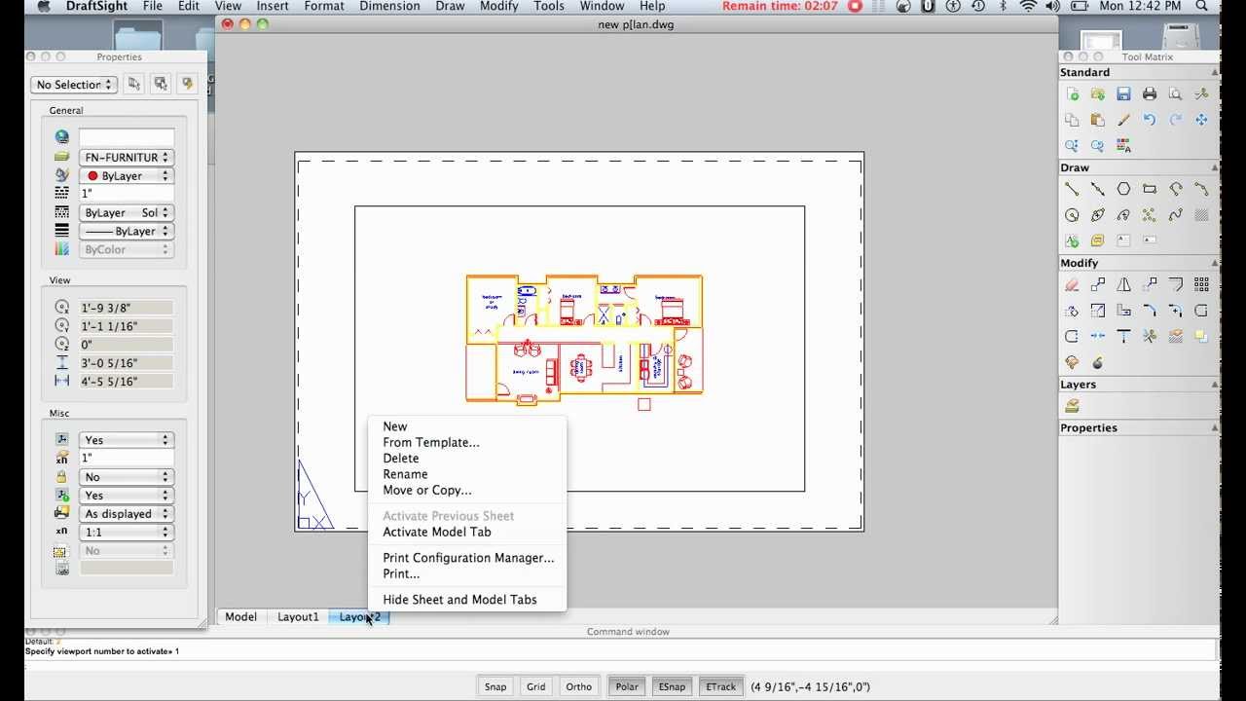The image size is (1246, 701).
Task: Toggle Grid in the status bar
Action: (536, 686)
